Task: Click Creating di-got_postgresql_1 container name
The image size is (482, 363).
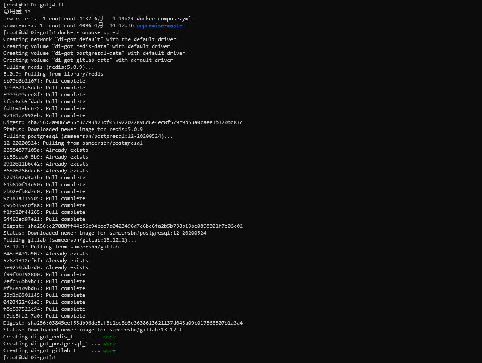Action: [x=59, y=344]
